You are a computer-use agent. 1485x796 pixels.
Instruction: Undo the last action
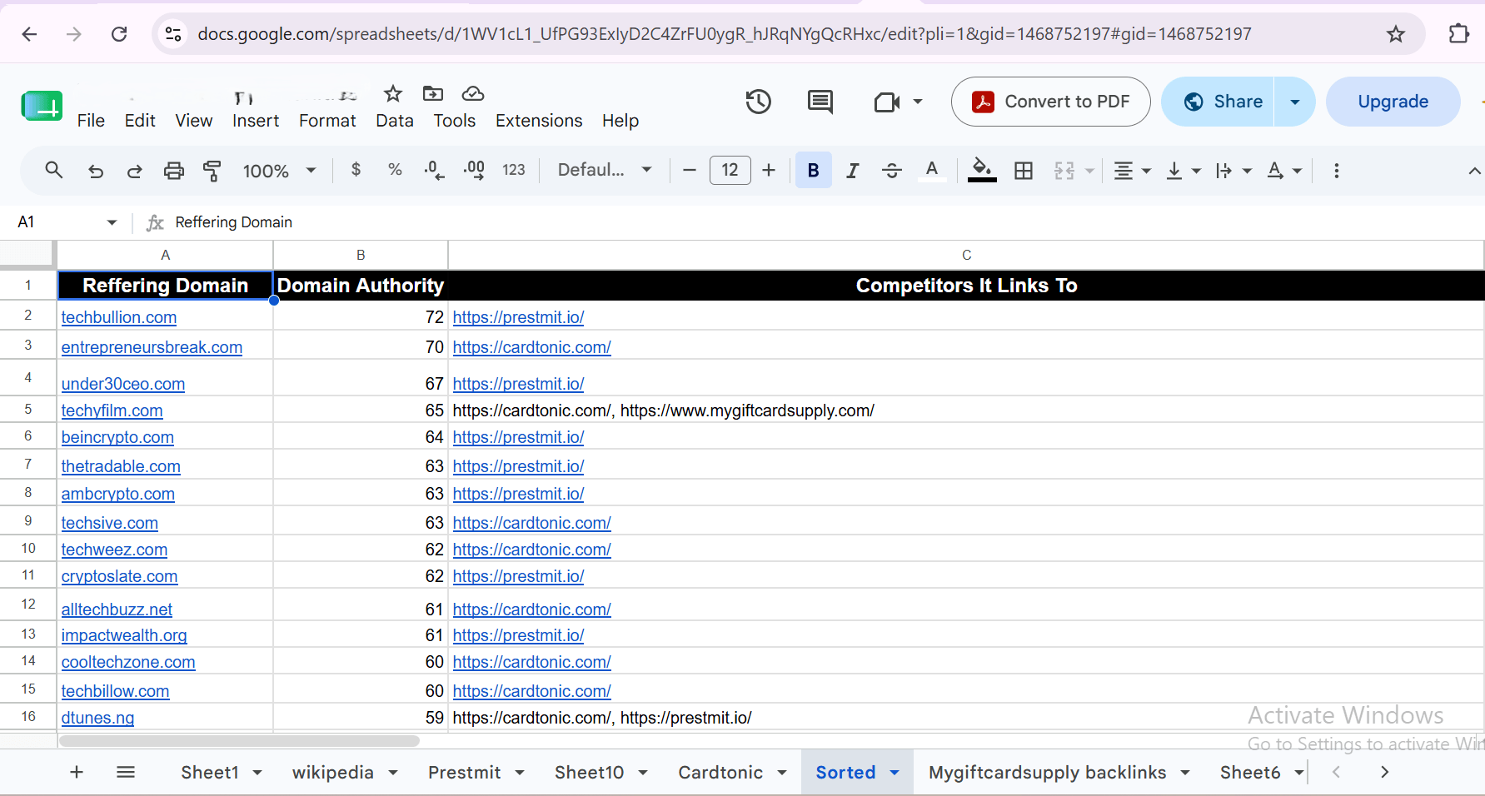point(96,171)
